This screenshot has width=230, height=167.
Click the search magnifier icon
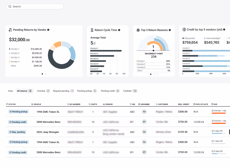coord(10,6)
